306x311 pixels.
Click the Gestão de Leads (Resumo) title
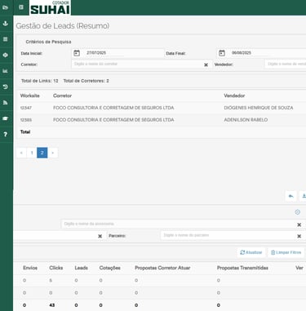coord(63,26)
